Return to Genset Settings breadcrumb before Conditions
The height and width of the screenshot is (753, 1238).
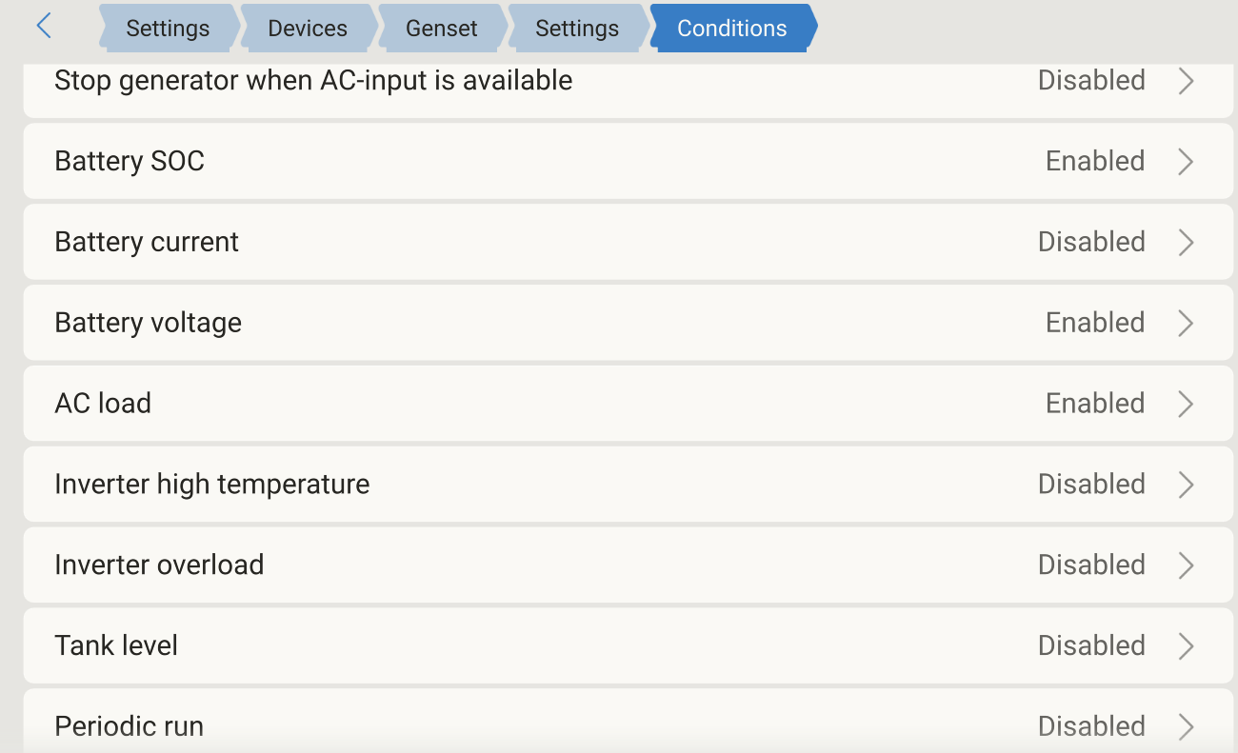pyautogui.click(x=577, y=28)
